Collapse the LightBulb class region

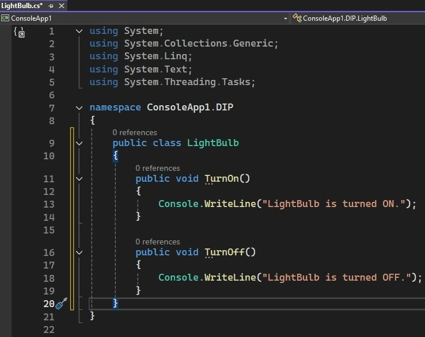point(79,143)
